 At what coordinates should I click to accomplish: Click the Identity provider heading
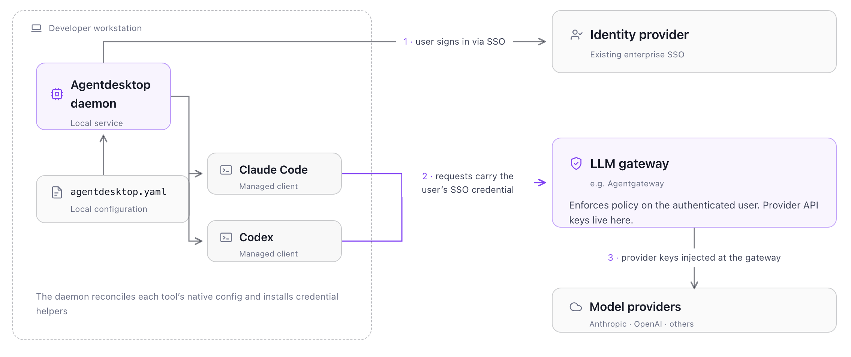[639, 34]
